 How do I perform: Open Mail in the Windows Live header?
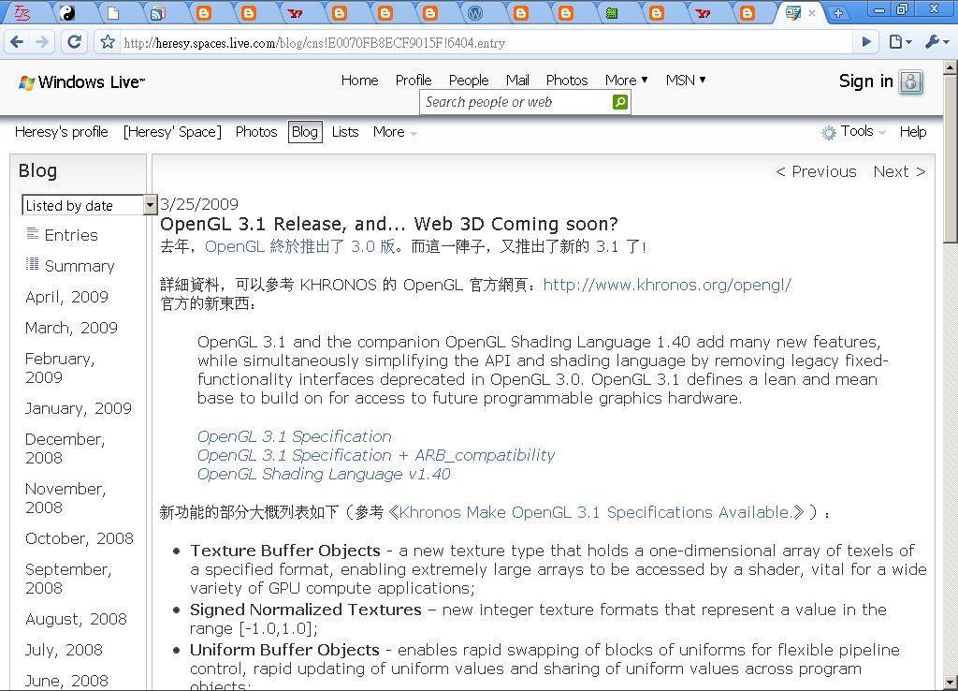pyautogui.click(x=517, y=81)
